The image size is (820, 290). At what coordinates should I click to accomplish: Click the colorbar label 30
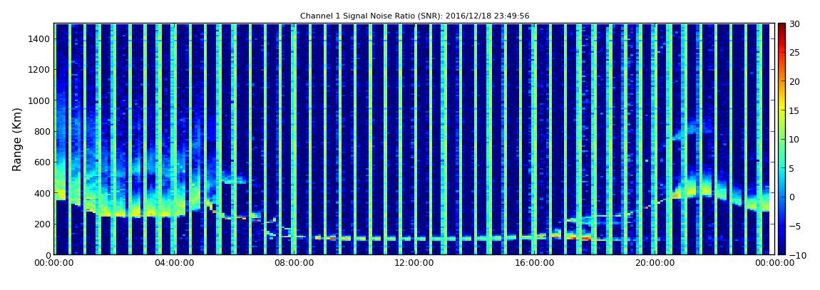coord(794,24)
